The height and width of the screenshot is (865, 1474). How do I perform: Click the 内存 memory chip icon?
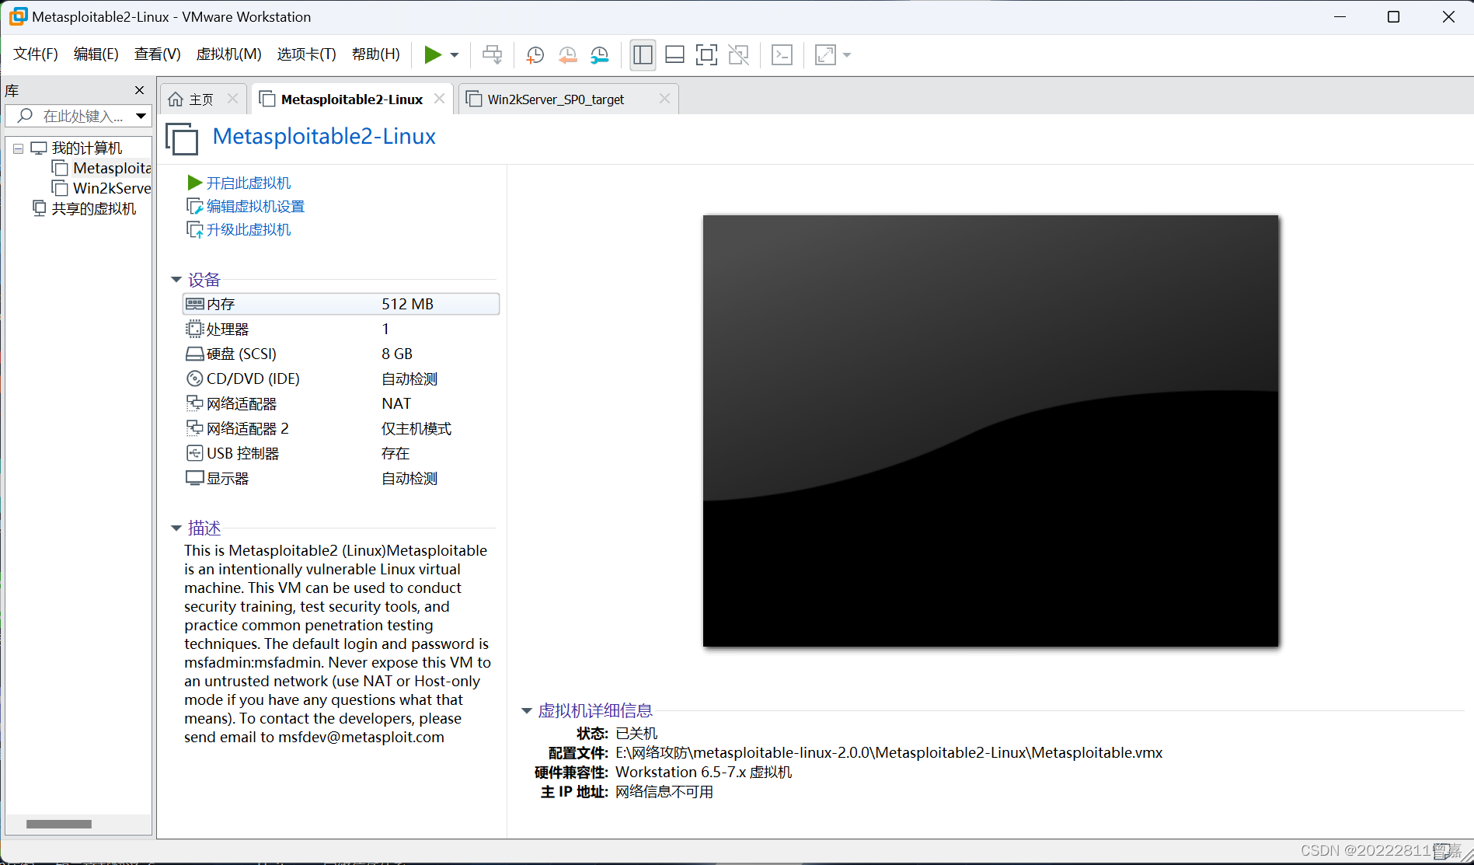(x=194, y=304)
